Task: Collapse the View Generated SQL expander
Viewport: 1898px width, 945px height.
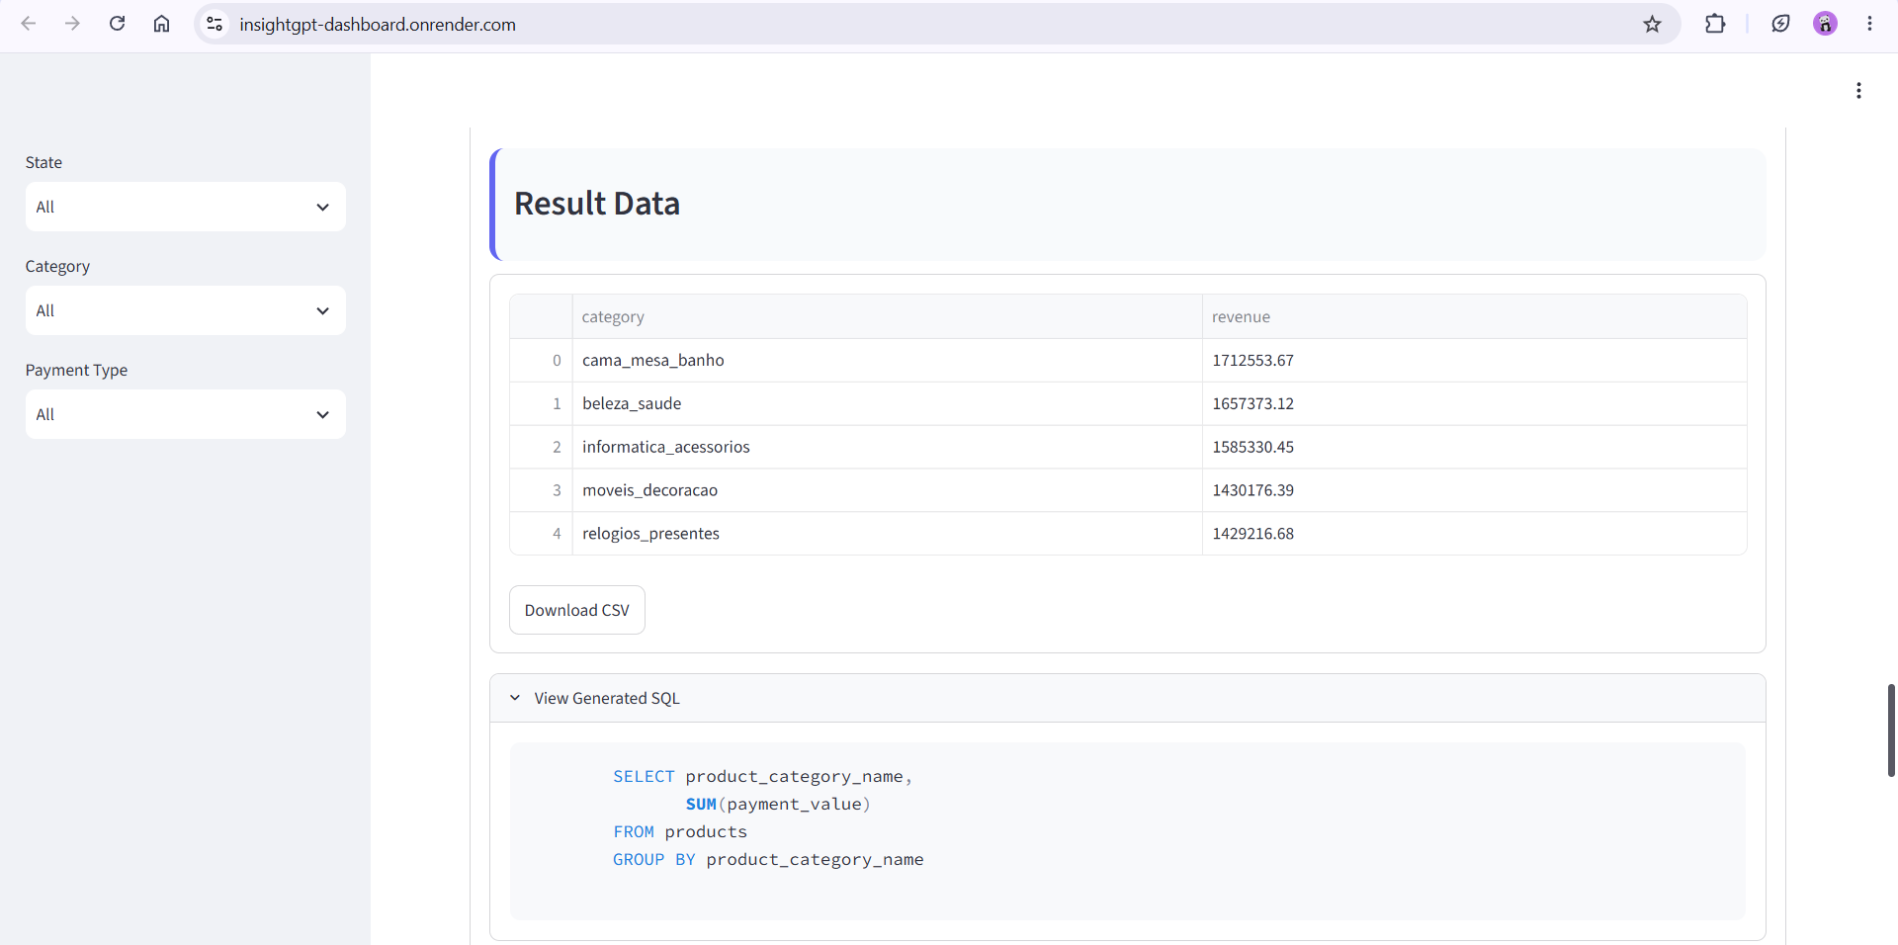Action: [x=1127, y=698]
